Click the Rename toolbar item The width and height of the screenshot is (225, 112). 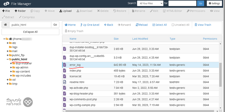138,11
